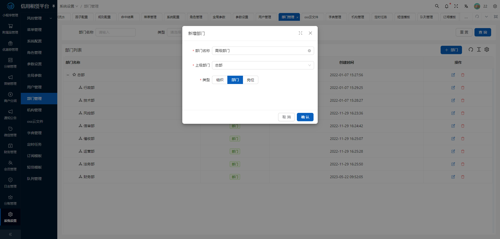Expand the 风控管理 menu group
Viewport: 500px width, 239px height.
tap(39, 18)
